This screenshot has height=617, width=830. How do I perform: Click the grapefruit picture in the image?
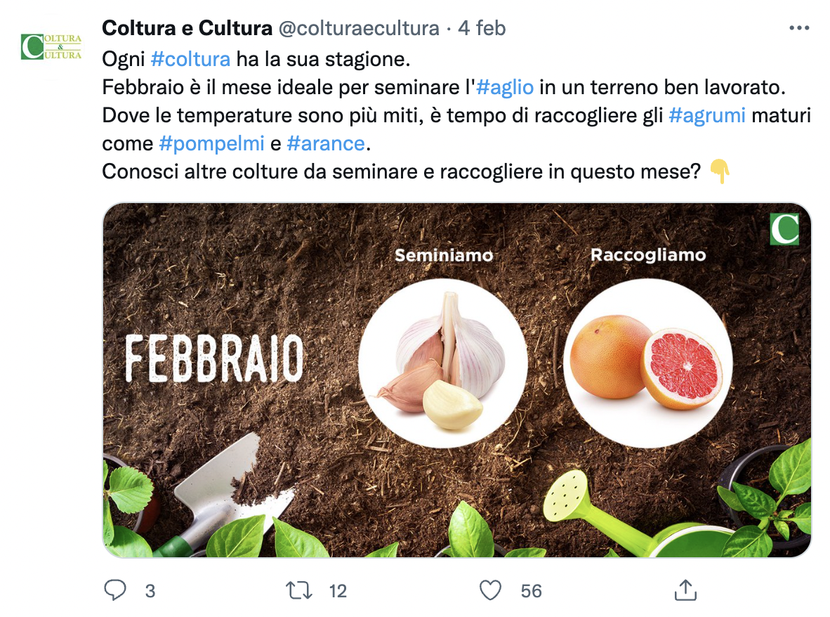648,363
